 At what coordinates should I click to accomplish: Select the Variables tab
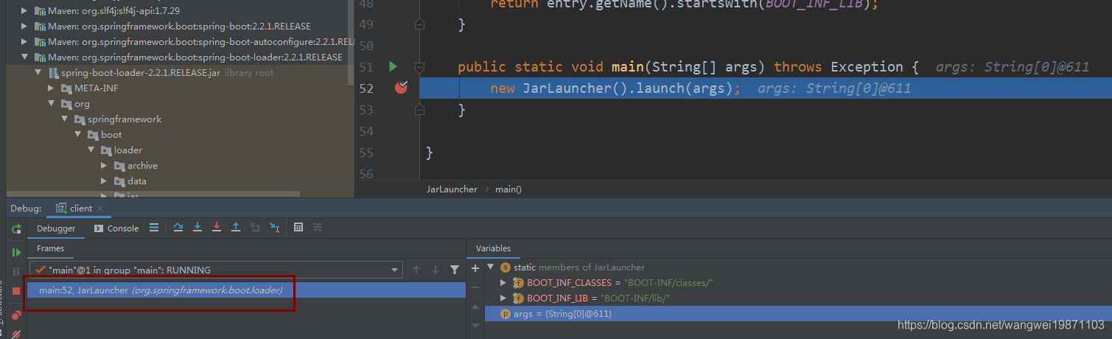click(493, 249)
